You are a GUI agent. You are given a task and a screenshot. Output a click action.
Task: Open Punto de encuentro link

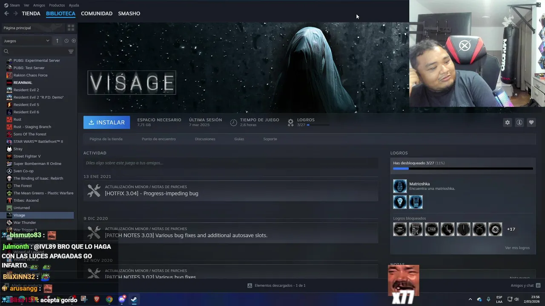159,139
